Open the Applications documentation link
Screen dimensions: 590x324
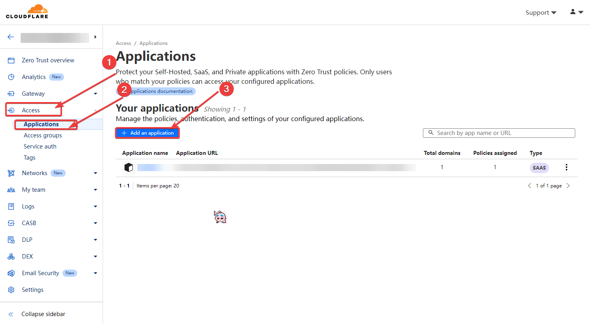point(161,91)
